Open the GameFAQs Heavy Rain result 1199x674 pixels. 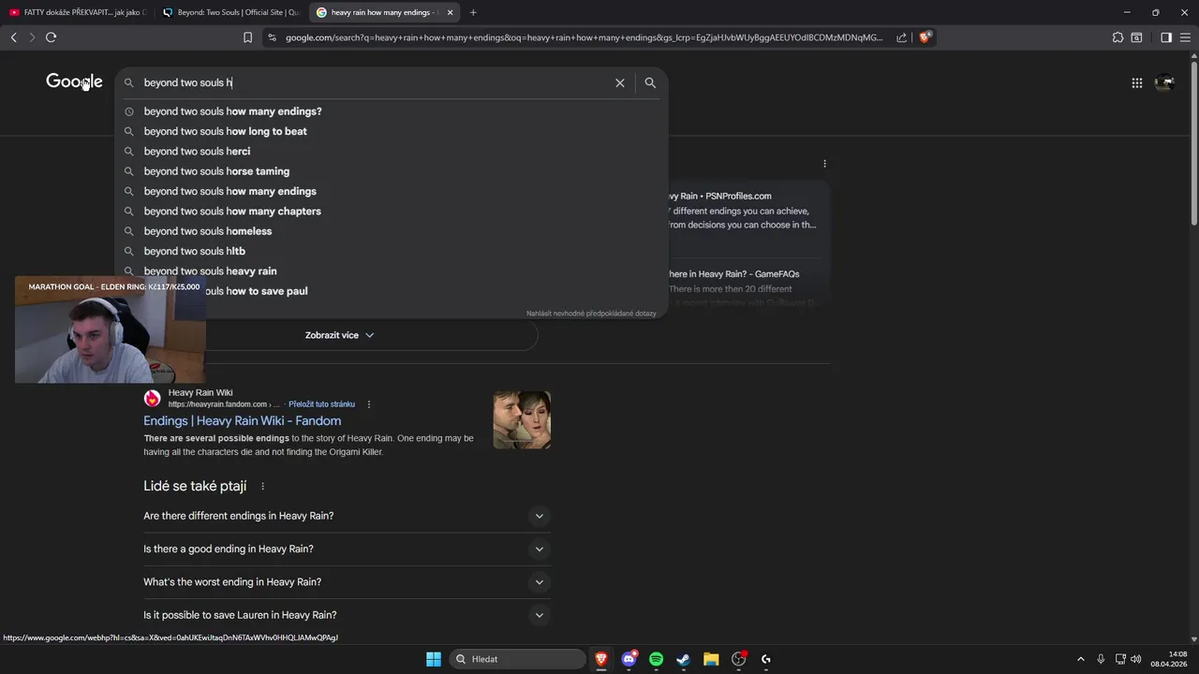(733, 274)
